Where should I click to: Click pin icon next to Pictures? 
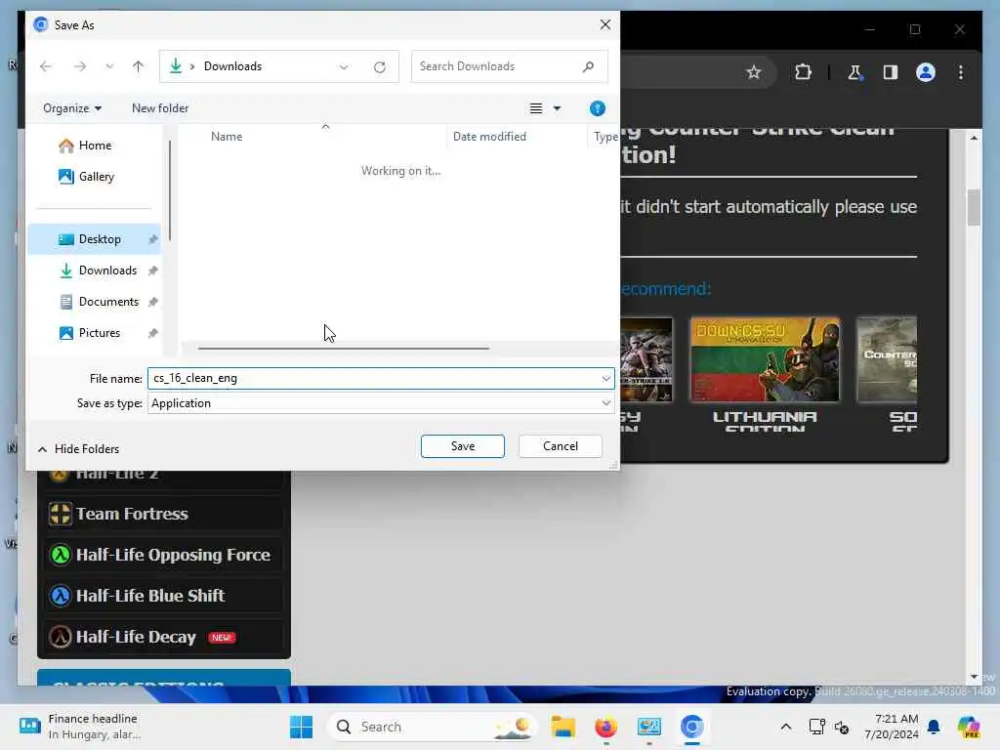tap(152, 334)
